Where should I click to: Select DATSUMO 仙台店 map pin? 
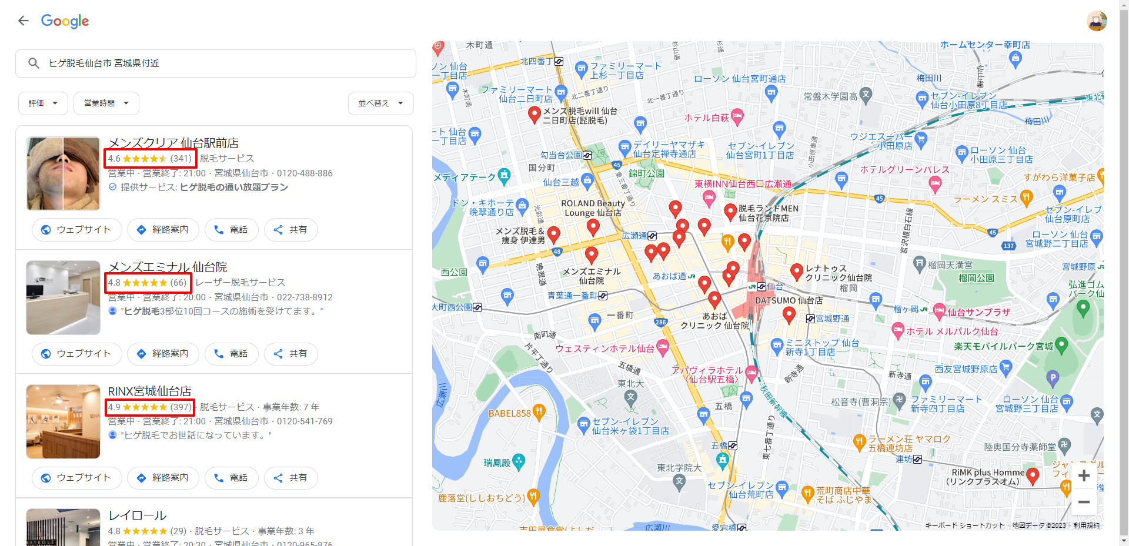[789, 315]
